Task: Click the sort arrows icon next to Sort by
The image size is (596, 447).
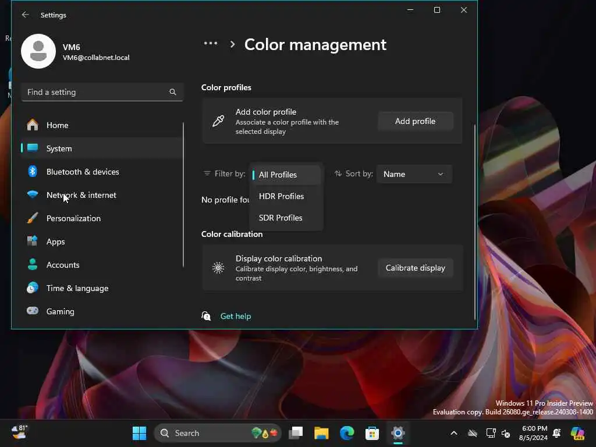Action: point(338,173)
